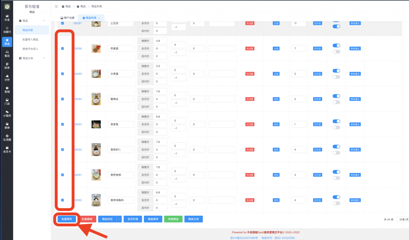The image size is (409, 240).
Task: Open the 分析 analytics section
Action: click(x=7, y=77)
